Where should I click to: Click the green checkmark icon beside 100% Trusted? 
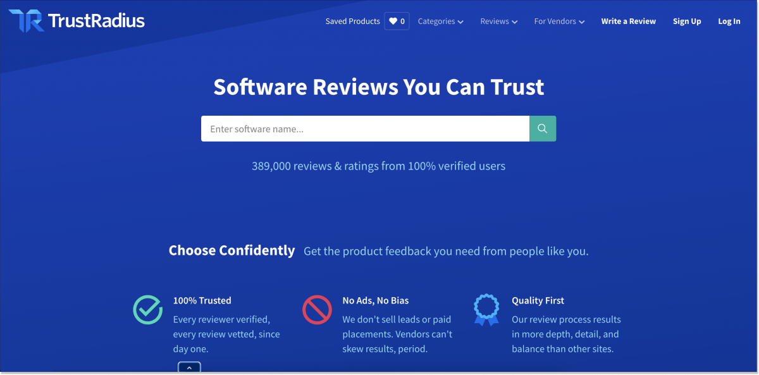(147, 309)
